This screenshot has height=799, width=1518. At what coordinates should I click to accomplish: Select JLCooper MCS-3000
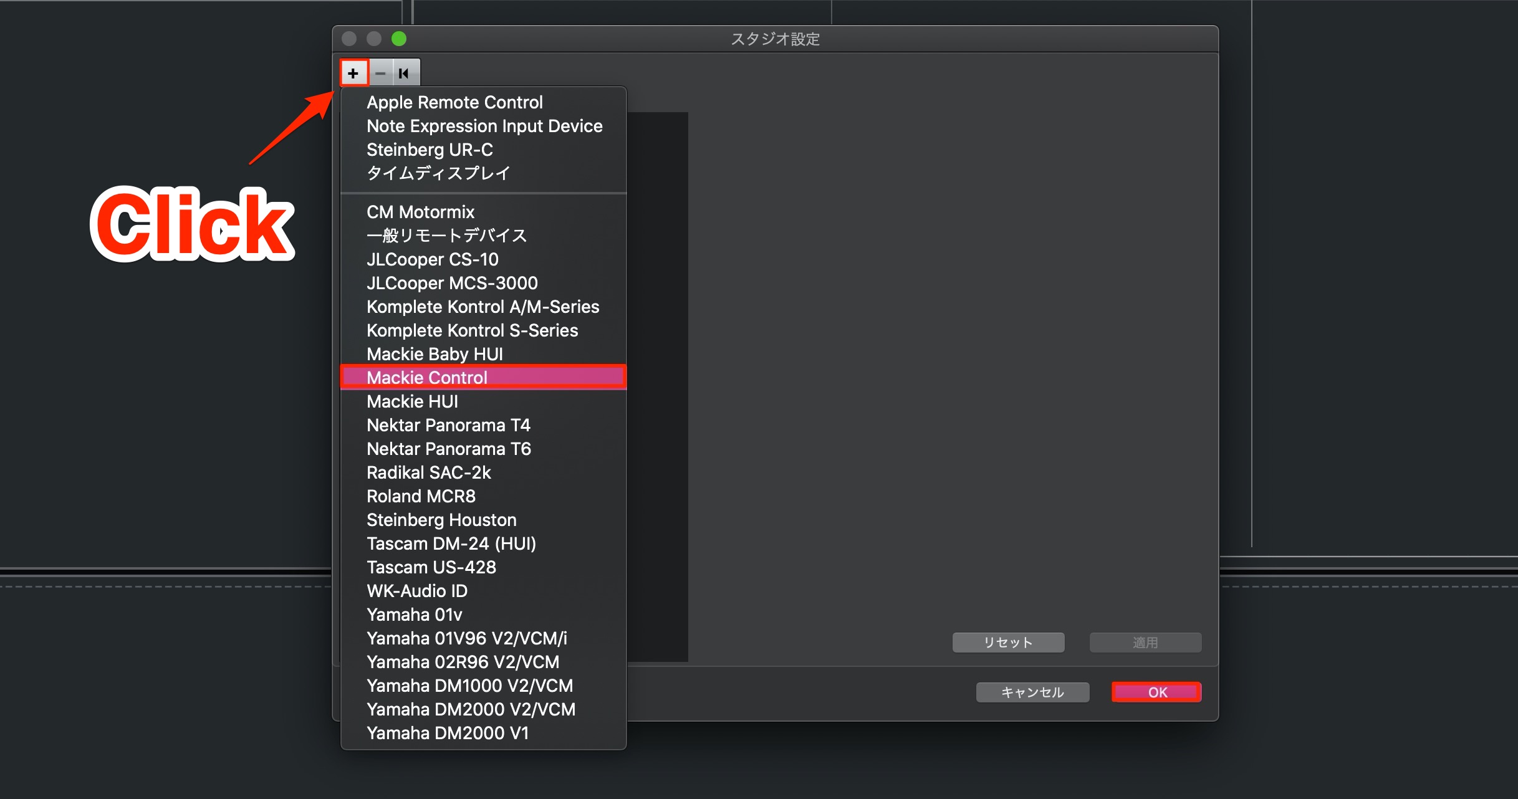pyautogui.click(x=483, y=283)
